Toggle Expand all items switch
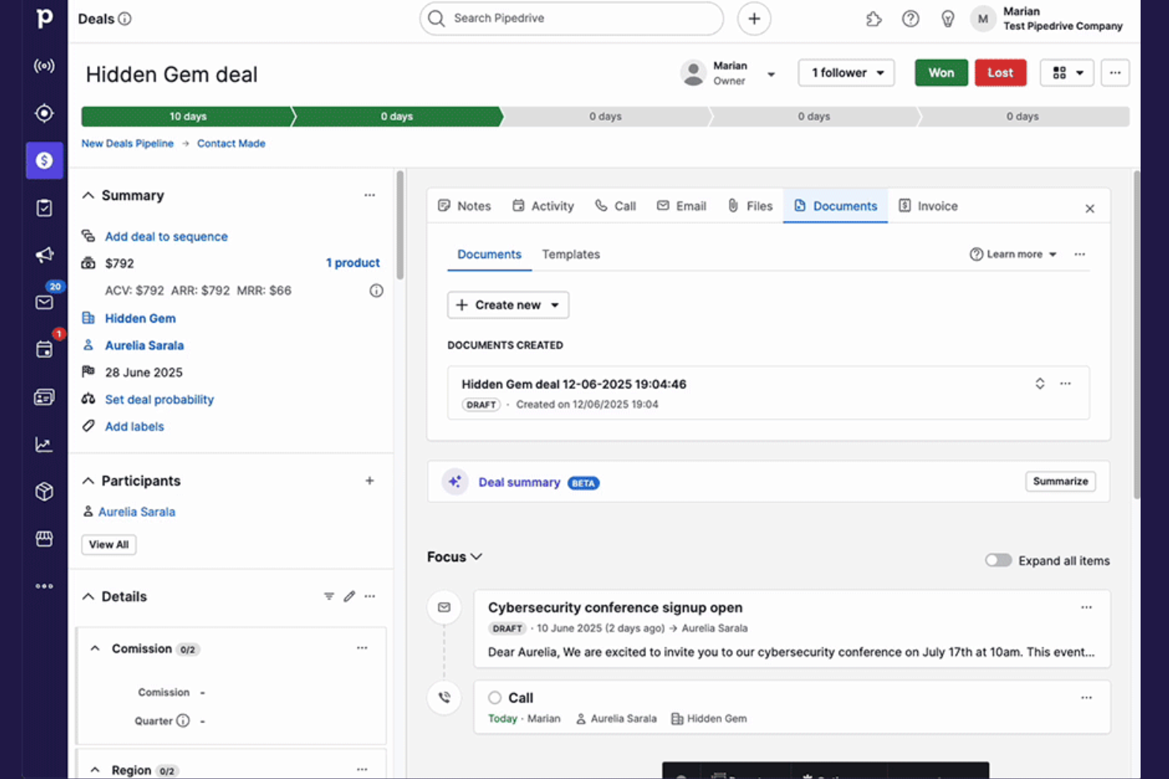 (998, 560)
